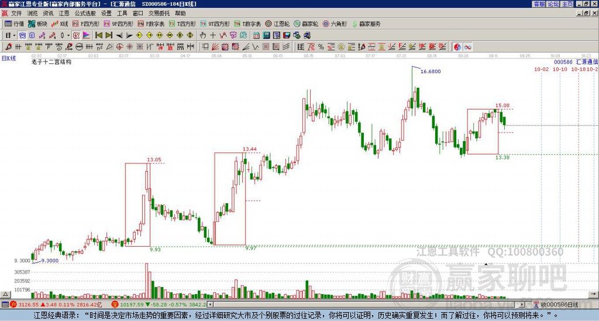The width and height of the screenshot is (599, 321).
Task: Open the 帮助 menu
Action: coord(180,13)
